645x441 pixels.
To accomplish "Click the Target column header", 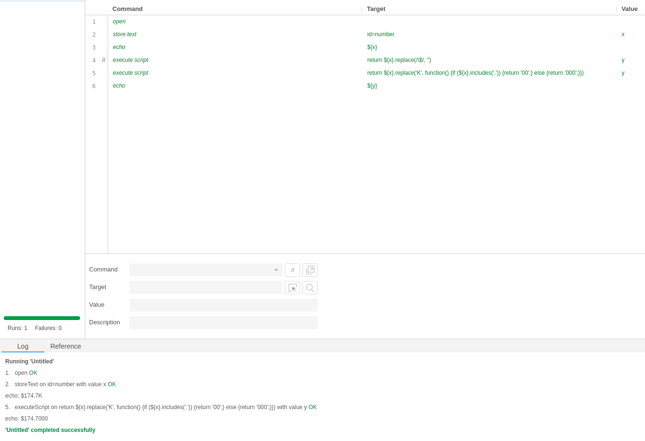I will [x=376, y=9].
